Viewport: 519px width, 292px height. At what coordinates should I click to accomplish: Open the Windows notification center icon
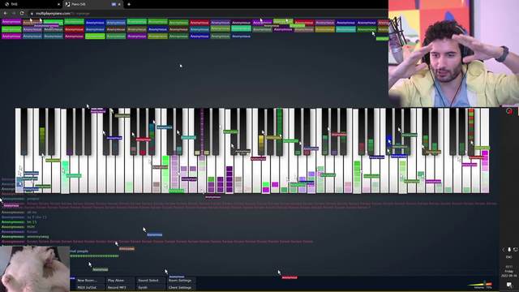pos(509,285)
